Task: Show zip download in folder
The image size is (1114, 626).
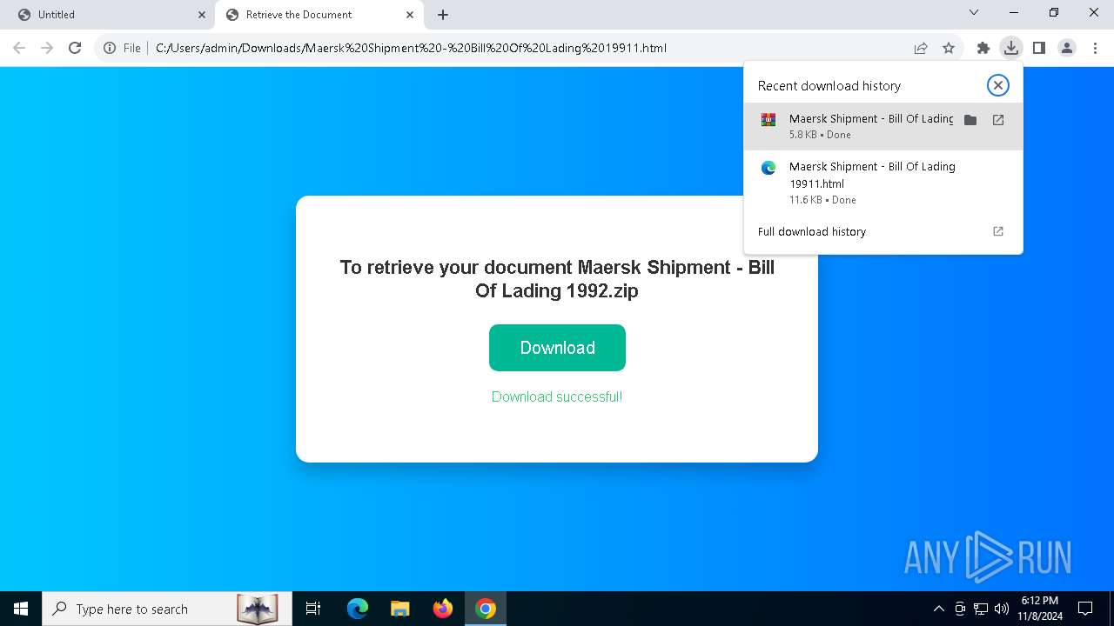Action: click(x=970, y=120)
